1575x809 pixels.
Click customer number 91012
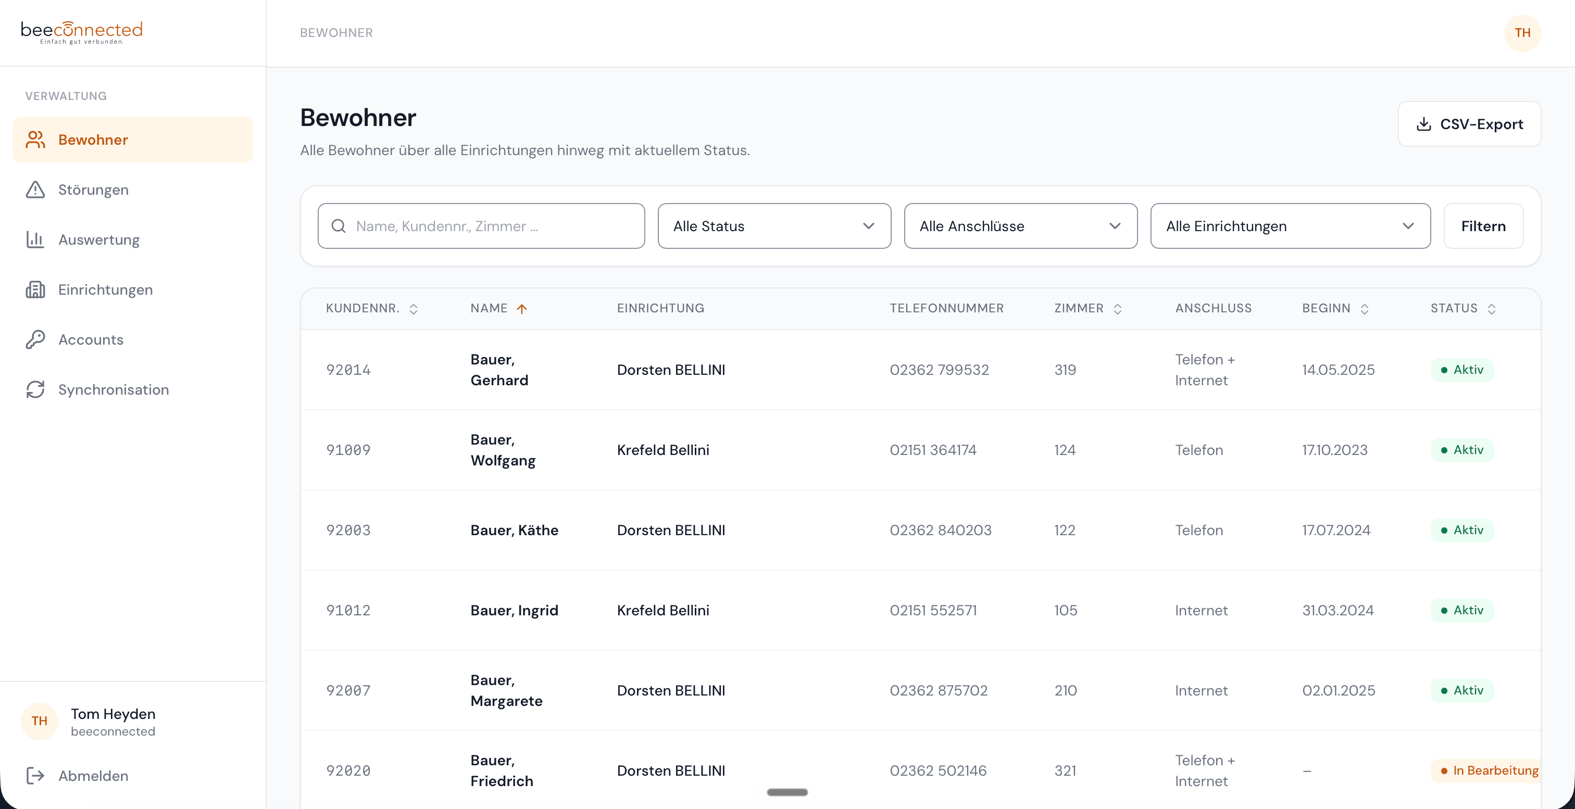[x=348, y=610]
